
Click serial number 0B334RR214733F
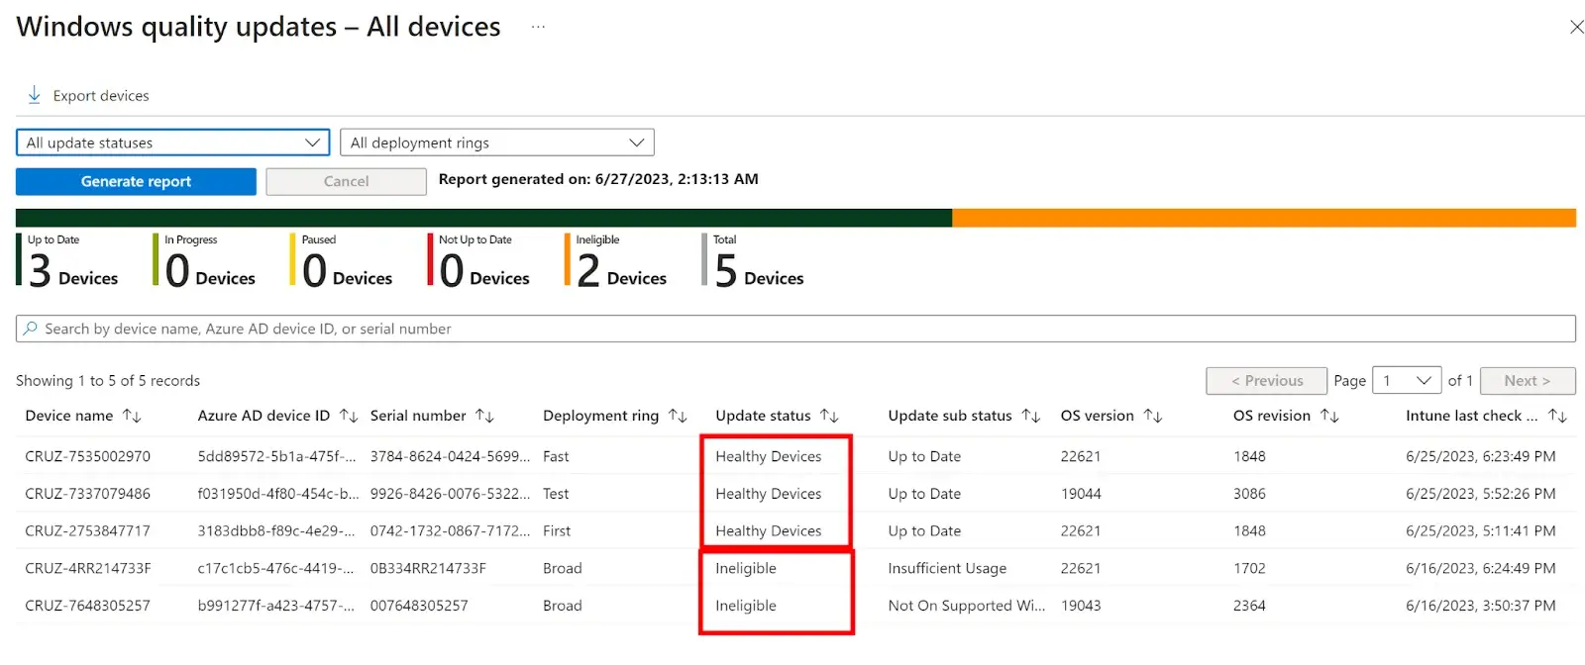click(428, 569)
